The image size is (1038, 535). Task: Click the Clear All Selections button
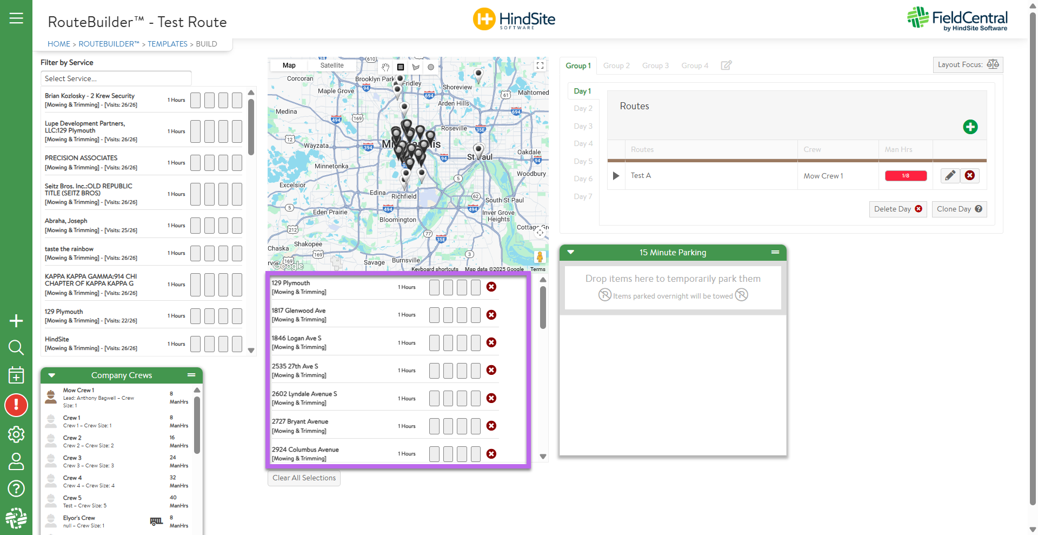pos(304,478)
